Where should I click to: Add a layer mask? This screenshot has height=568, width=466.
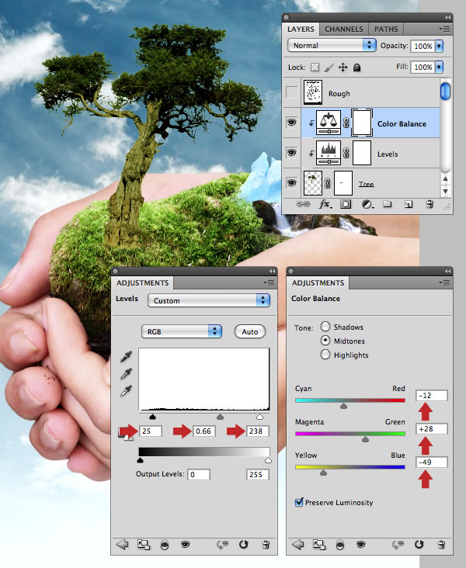[x=346, y=204]
